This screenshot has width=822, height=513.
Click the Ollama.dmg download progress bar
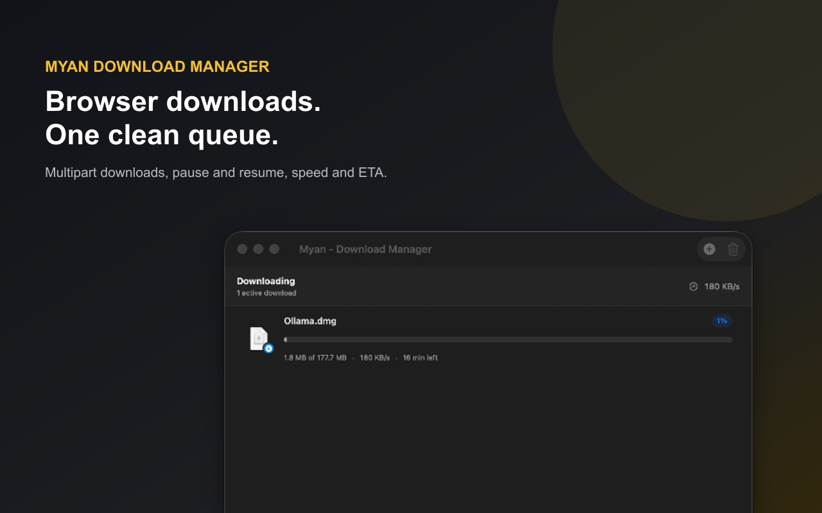pos(508,340)
